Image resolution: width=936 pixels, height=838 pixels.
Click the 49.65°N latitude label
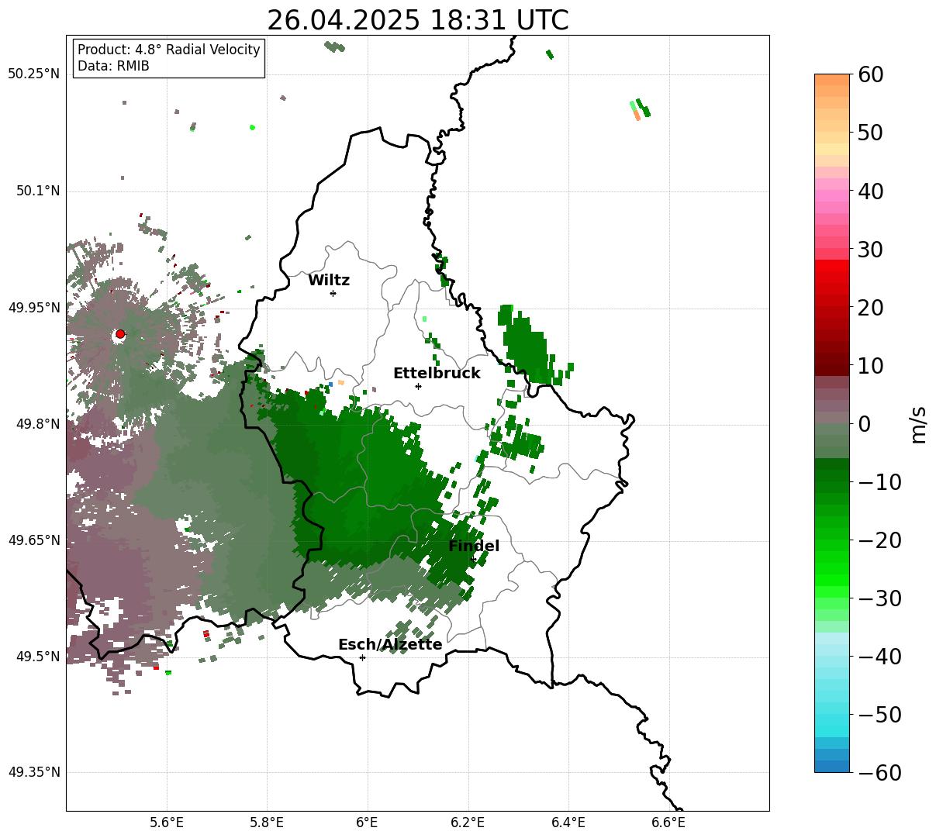point(33,540)
